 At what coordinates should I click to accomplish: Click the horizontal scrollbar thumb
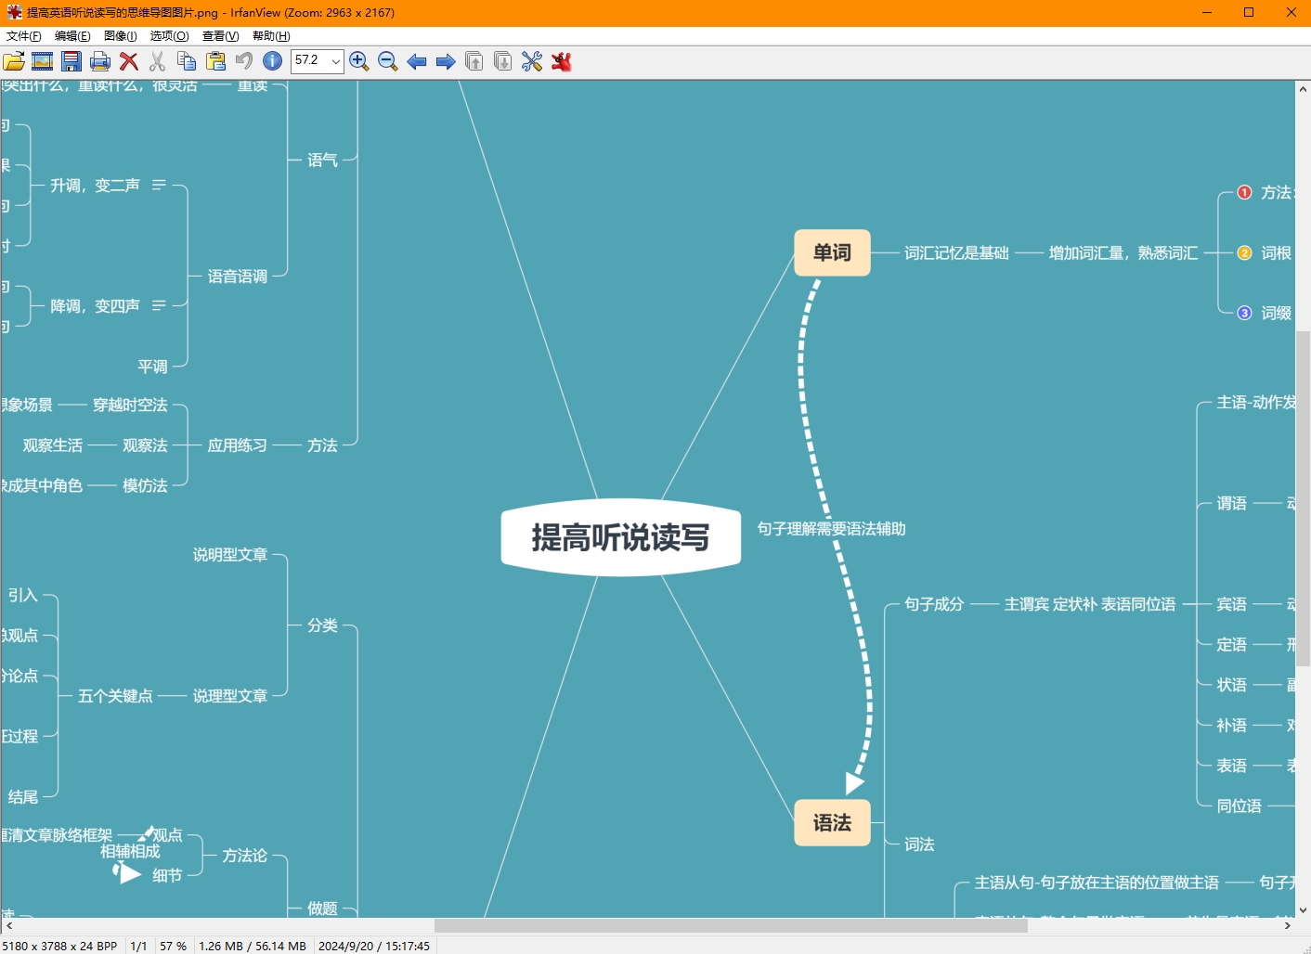tap(730, 925)
